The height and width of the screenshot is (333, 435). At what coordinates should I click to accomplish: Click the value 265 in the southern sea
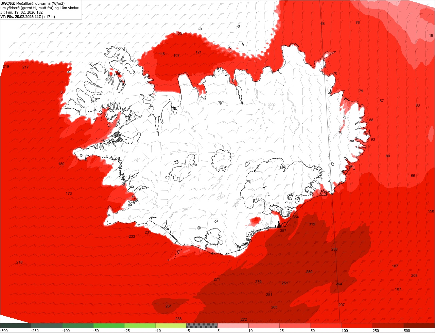(x=274, y=307)
